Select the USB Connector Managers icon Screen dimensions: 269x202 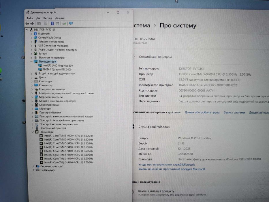pos(35,46)
